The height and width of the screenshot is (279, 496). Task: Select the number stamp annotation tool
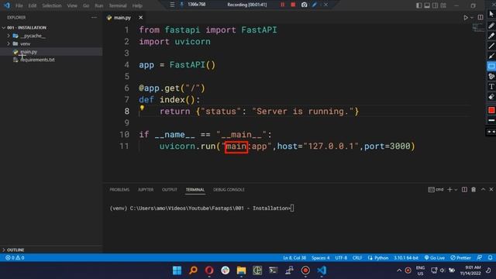click(491, 76)
